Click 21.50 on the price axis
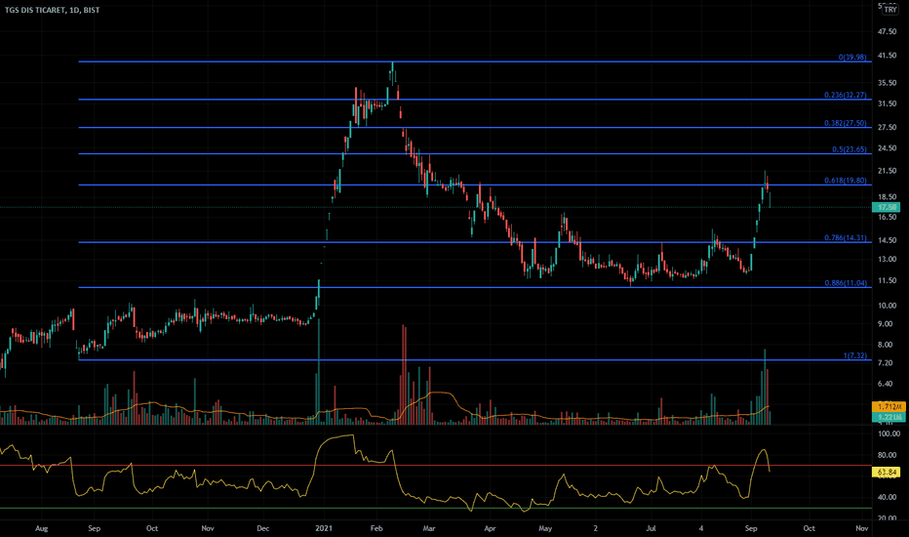The width and height of the screenshot is (909, 537). tap(887, 171)
